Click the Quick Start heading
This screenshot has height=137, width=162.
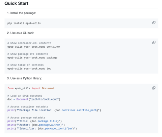tap(17, 3)
